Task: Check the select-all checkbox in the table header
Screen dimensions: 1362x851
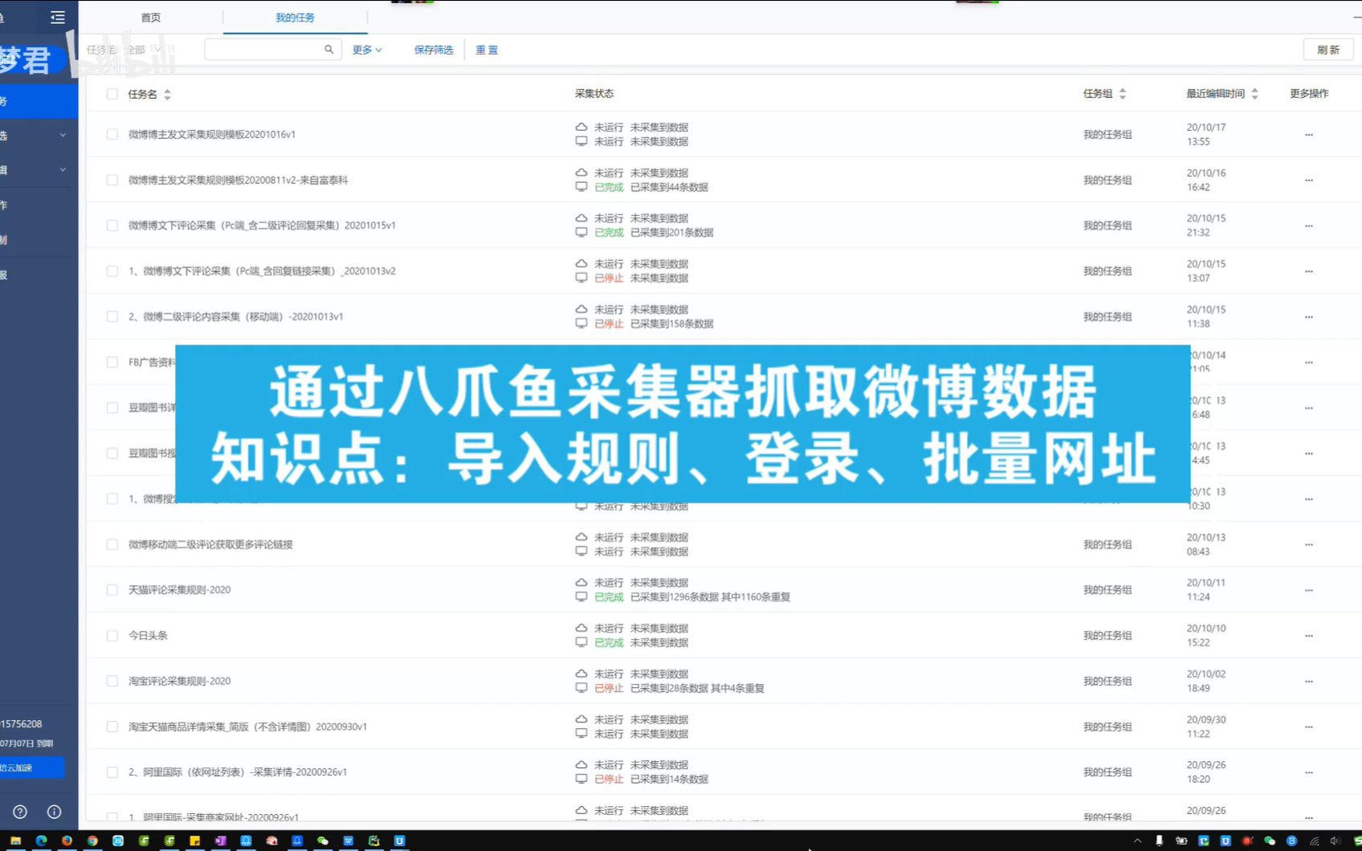Action: [x=112, y=94]
